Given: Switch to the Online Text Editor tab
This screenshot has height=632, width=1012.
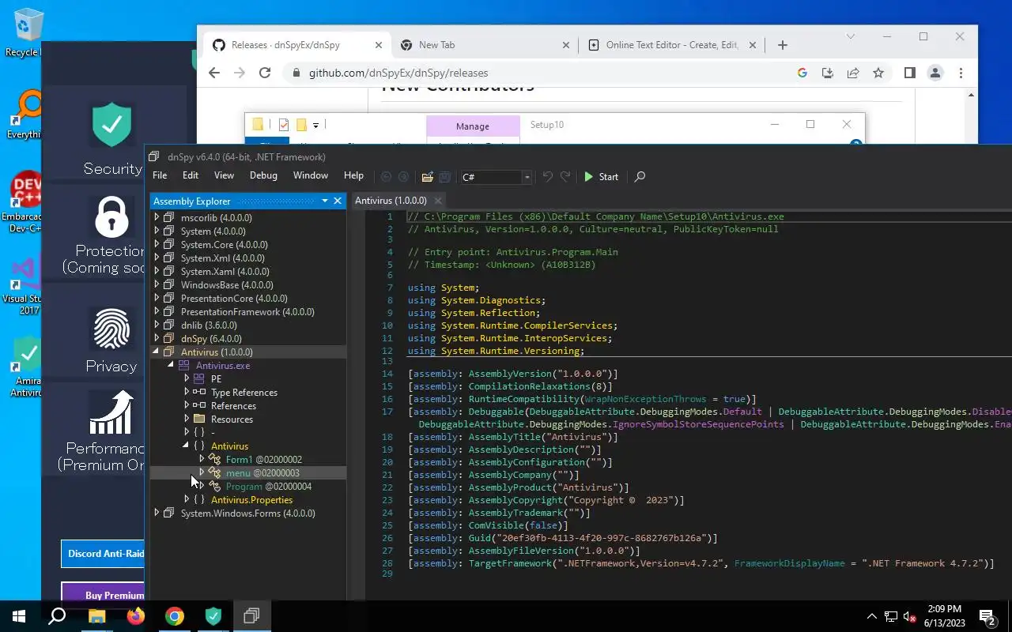Looking at the screenshot, I should pos(672,45).
